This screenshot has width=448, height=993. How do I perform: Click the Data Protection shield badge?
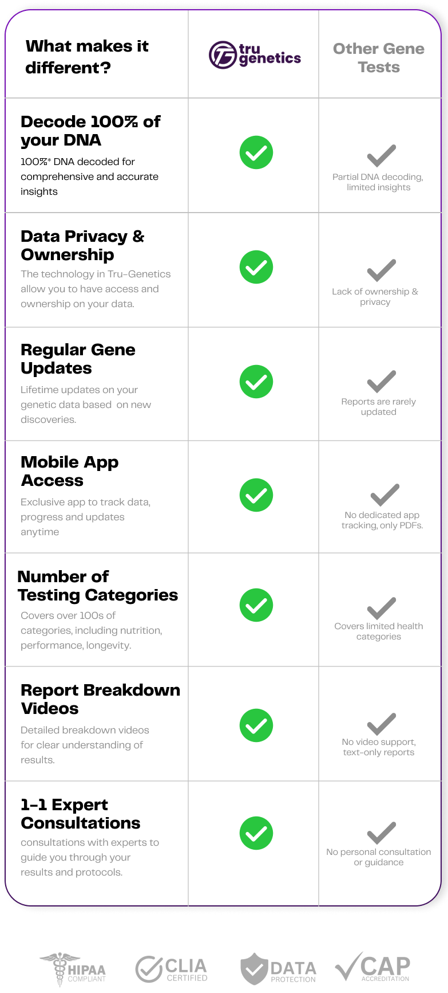point(278,970)
